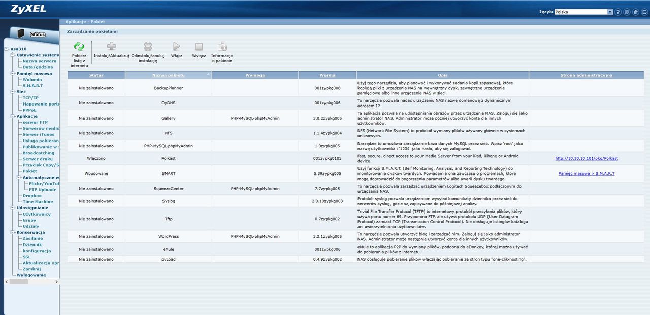Screen dimensions: 650x315
Task: Open Zasilanie in sidebar
Action: pos(33,238)
